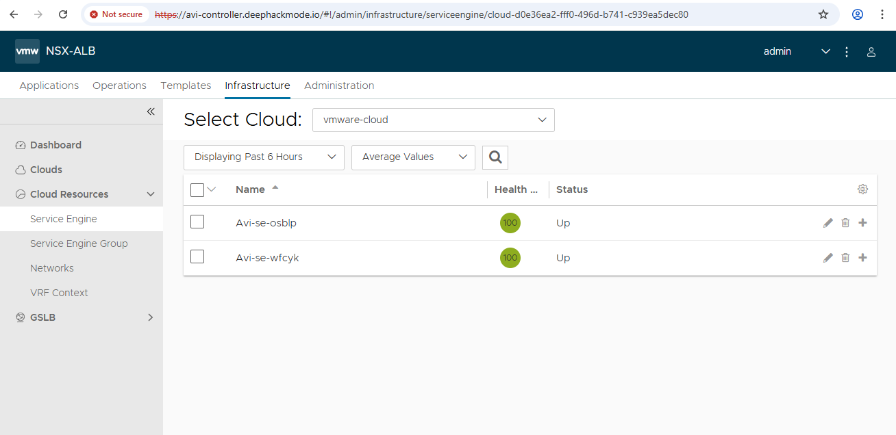Click the Status column header
896x435 pixels.
[x=572, y=189]
